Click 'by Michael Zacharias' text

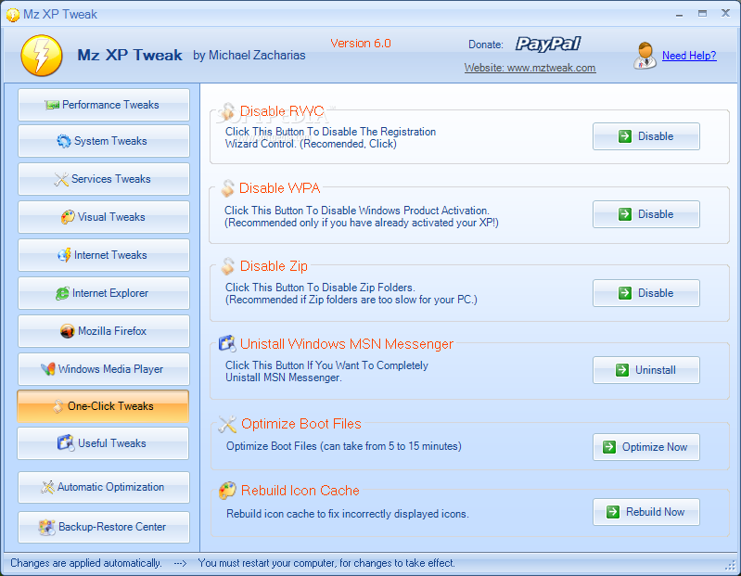point(249,56)
